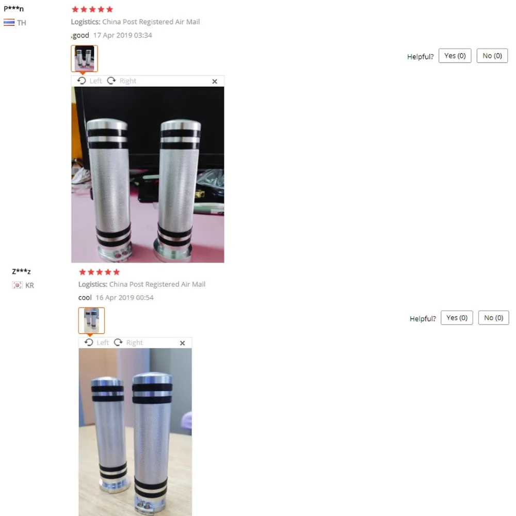
Task: Click reviewer name Z***z
Action: tap(21, 271)
